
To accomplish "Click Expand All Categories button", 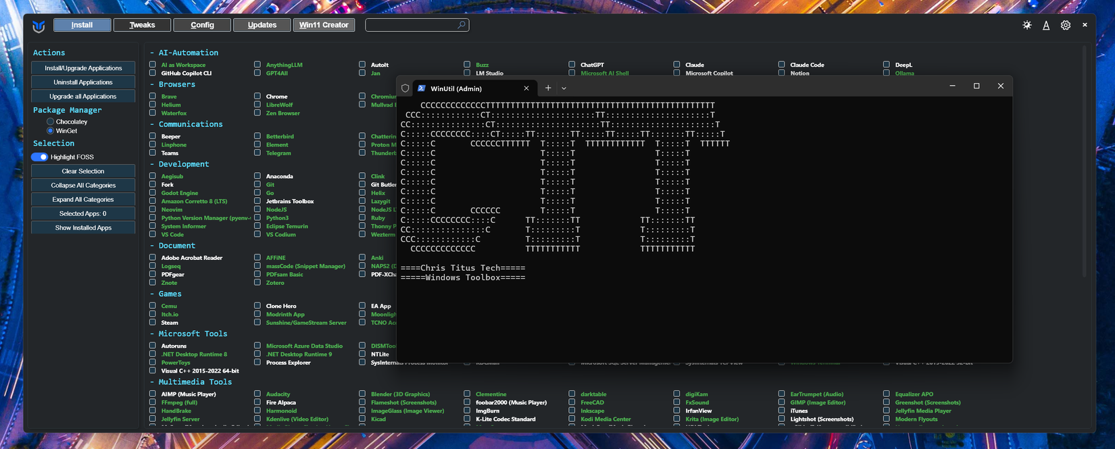I will (83, 200).
